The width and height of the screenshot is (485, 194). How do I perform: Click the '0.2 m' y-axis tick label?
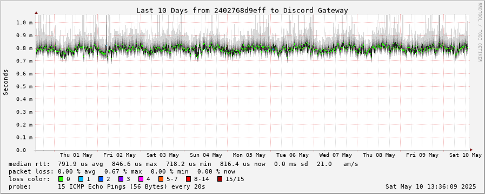click(24, 125)
